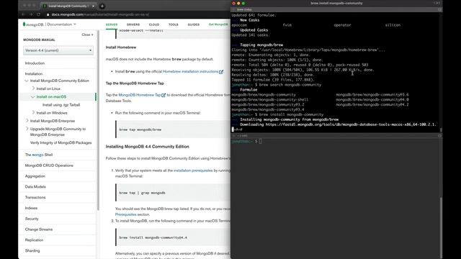
Task: Follow the Prerequisites section link
Action: [x=126, y=214]
